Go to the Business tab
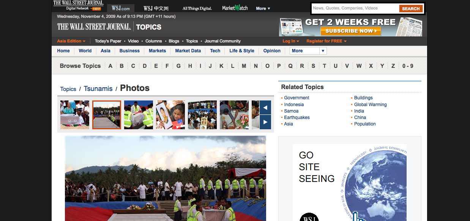 tap(129, 51)
